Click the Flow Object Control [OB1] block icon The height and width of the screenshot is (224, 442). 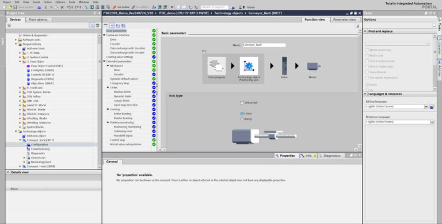click(x=28, y=66)
